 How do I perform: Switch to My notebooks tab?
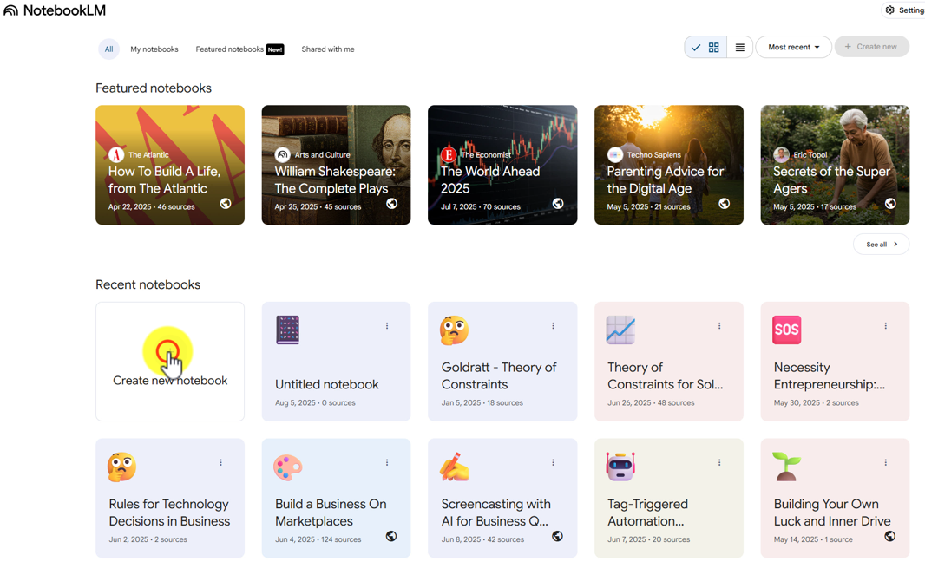[x=154, y=49]
